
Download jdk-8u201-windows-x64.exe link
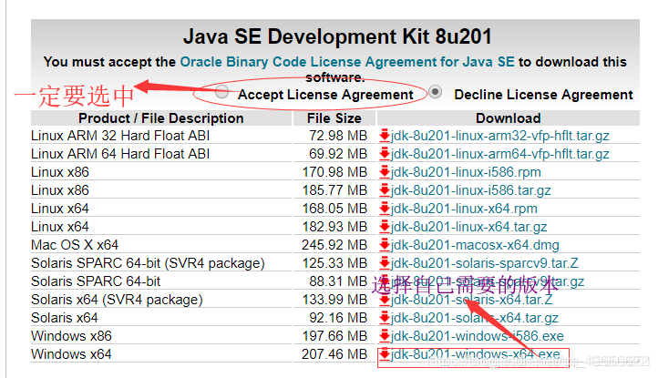tap(476, 354)
